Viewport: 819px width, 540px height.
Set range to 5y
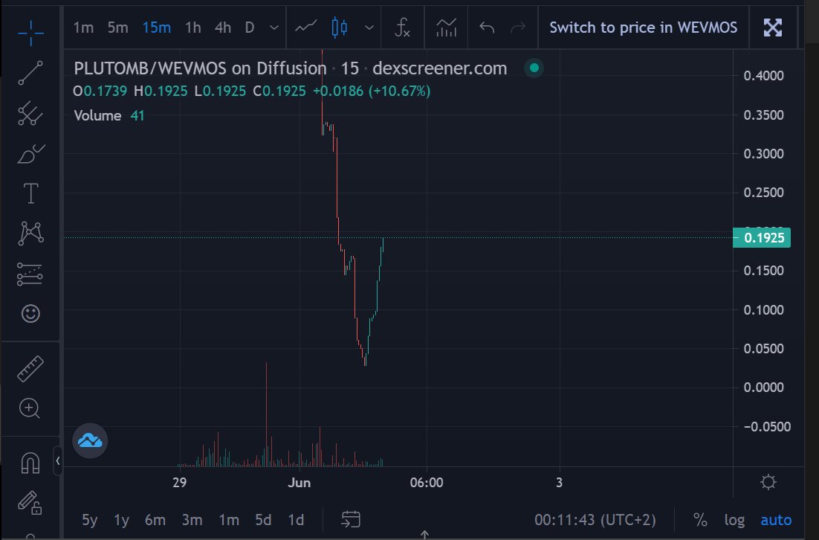(89, 520)
